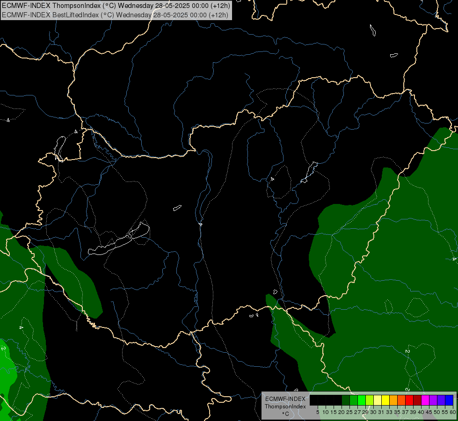Select the bright red 37–39 legend swatch
458x421 pixels.
click(x=409, y=400)
